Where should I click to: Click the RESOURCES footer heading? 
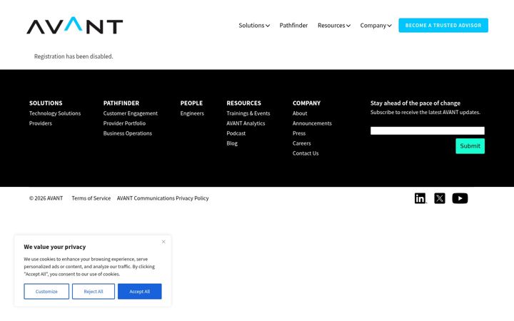coord(243,103)
